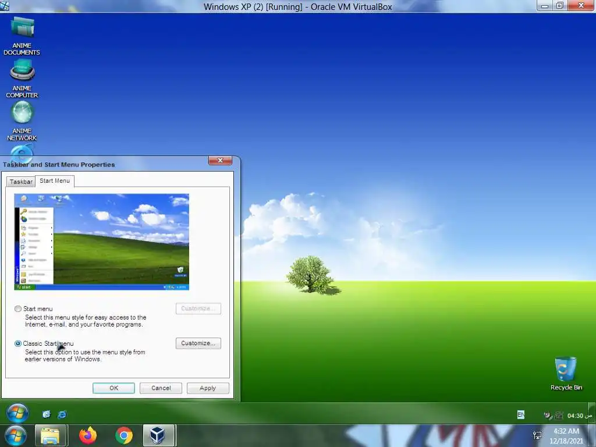Click the host network tray icon
Screen dimensions: 596x447
[x=537, y=435]
